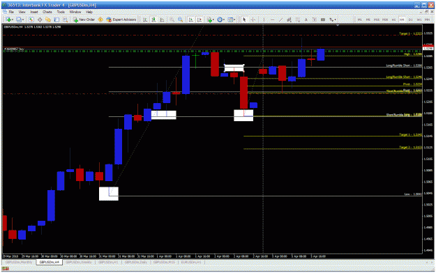Click the MetaEditor diamond icon
Viewport: 436px width, 273px height.
coord(100,19)
